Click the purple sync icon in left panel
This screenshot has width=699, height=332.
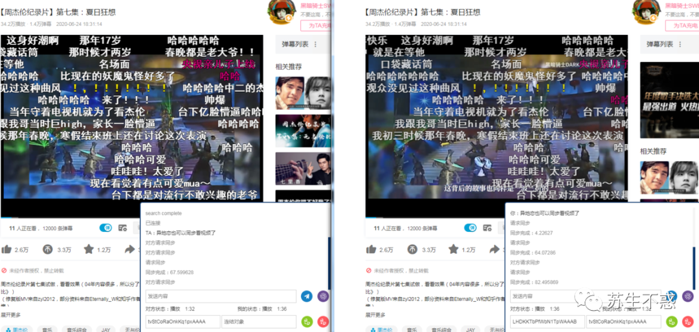click(x=323, y=296)
